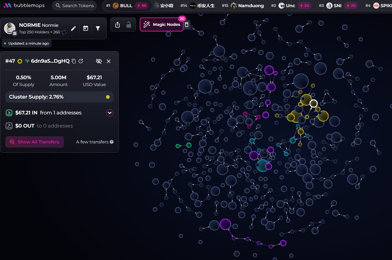This screenshot has height=260, width=392.
Task: Click Show All Transfers button
Action: coord(35,142)
